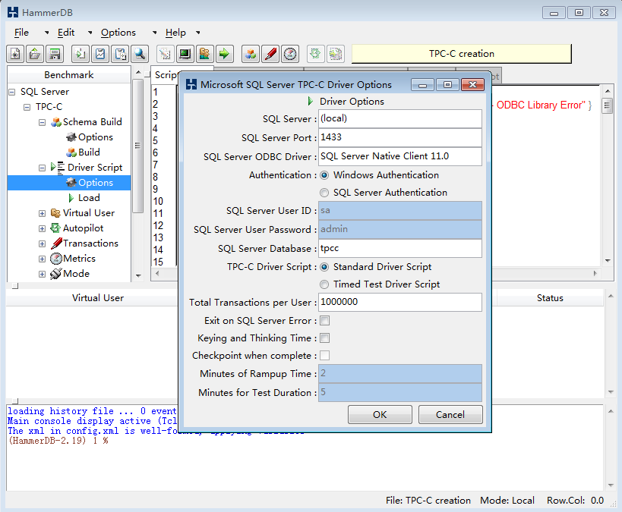Click the red pencil transactions toolbar icon
This screenshot has height=512, width=622.
point(270,54)
